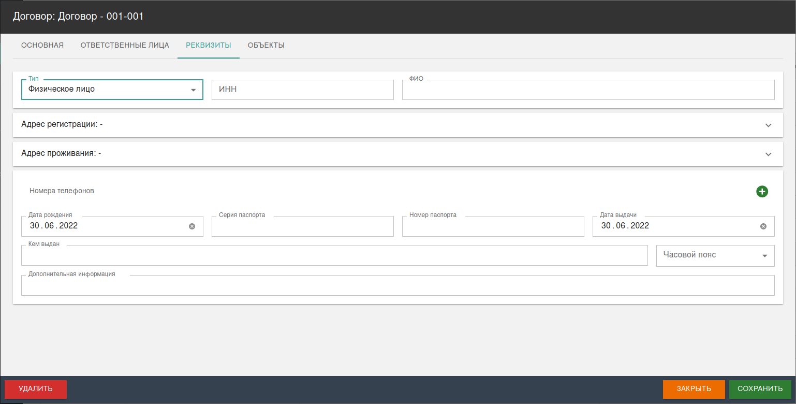Select the Реквизиты tab
Viewport: 796px width, 404px height.
coord(209,46)
